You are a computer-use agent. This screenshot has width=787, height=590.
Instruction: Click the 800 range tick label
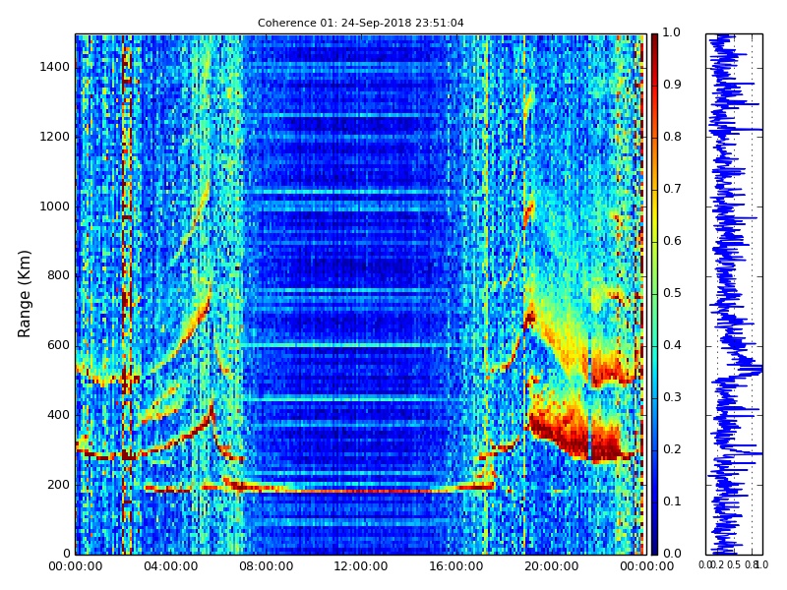(58, 275)
